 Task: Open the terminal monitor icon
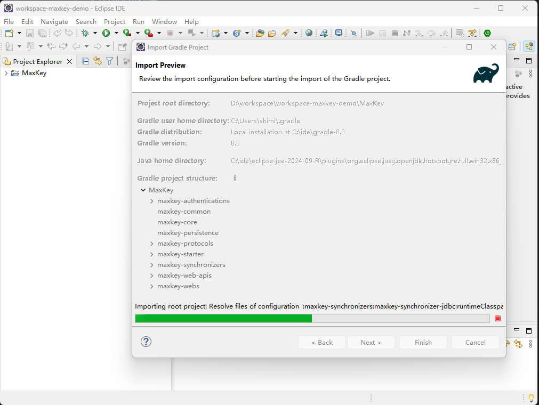(339, 33)
